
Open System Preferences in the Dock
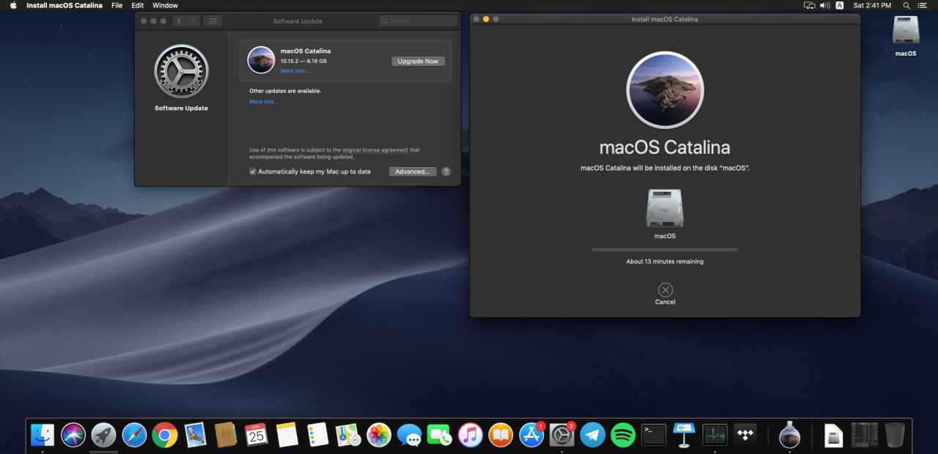pyautogui.click(x=562, y=435)
